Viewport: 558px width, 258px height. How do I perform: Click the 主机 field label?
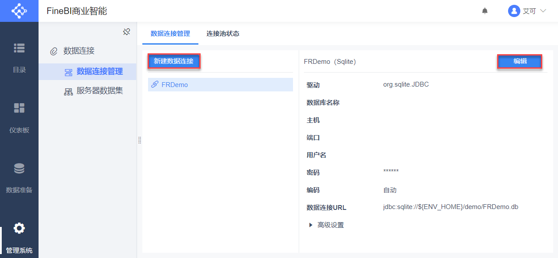pyautogui.click(x=313, y=120)
